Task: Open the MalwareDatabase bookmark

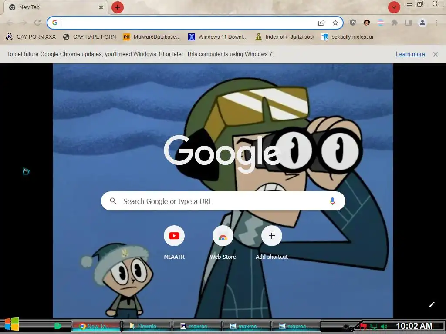Action: 152,37
